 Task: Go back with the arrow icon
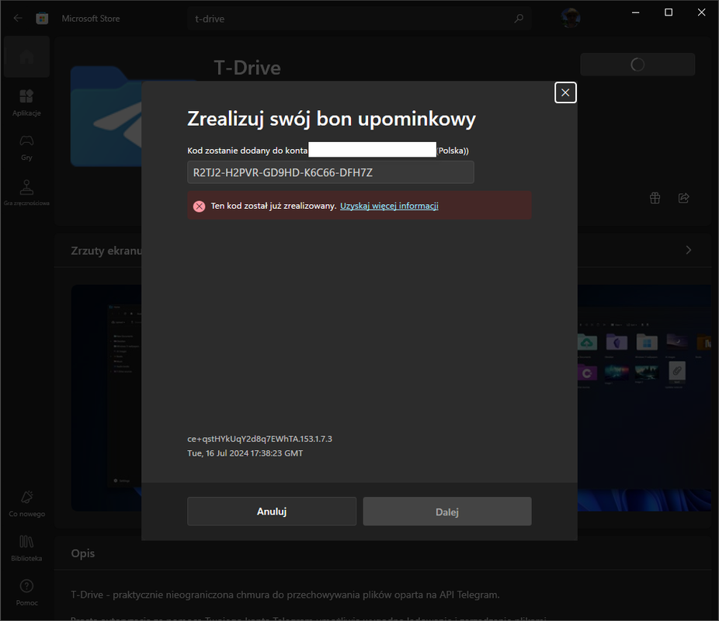click(x=18, y=19)
